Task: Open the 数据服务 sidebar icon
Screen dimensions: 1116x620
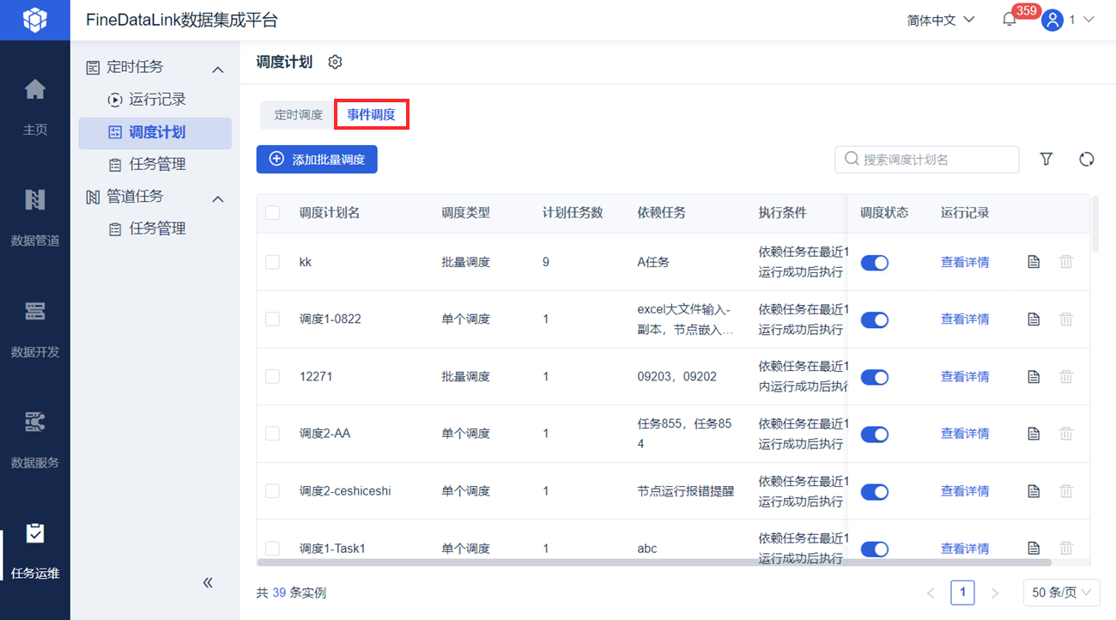Action: [x=35, y=422]
